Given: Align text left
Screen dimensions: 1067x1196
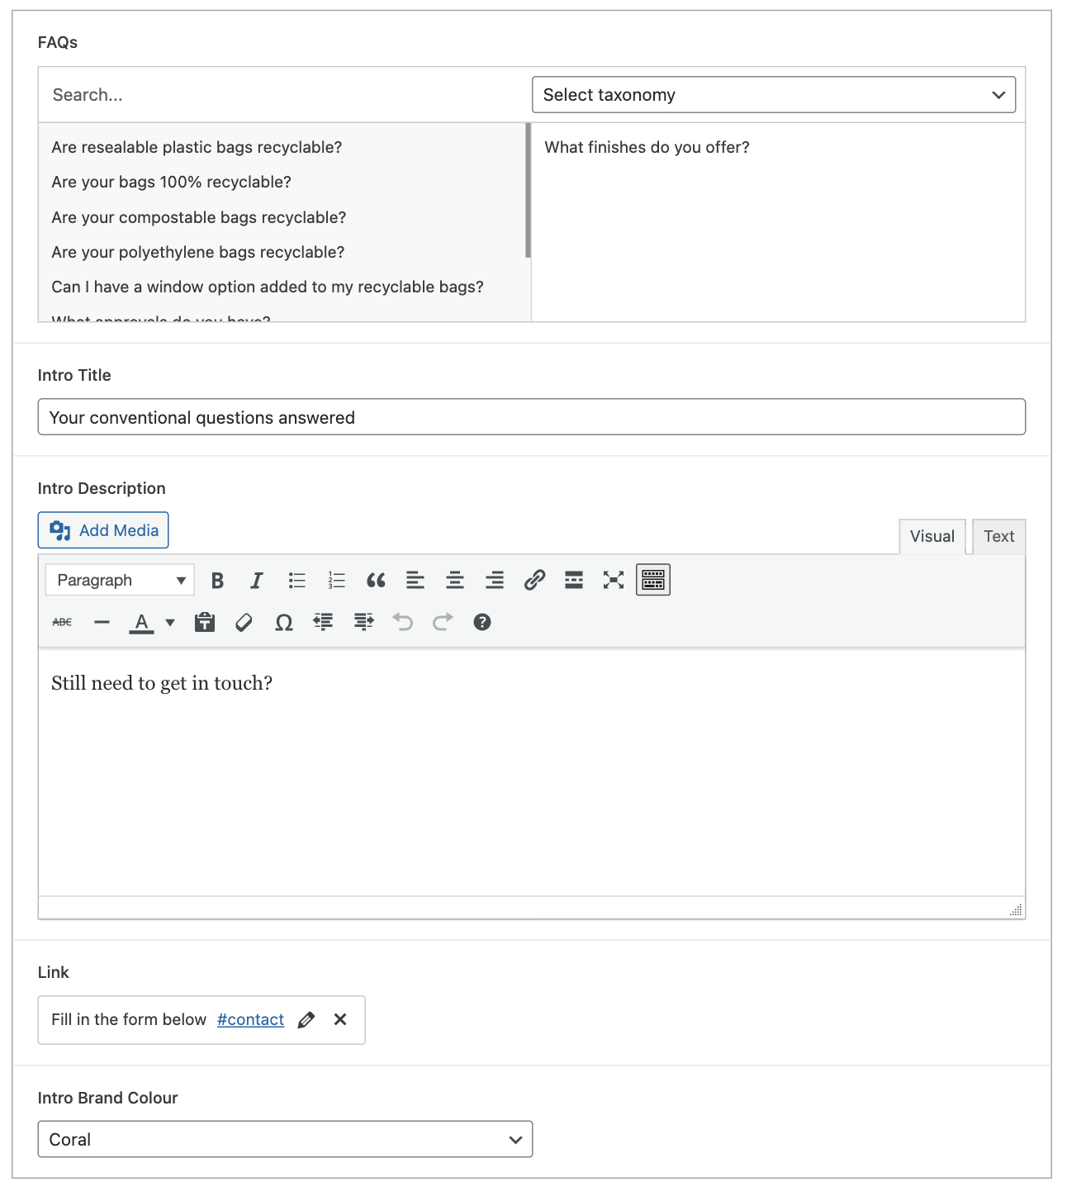Looking at the screenshot, I should (415, 581).
